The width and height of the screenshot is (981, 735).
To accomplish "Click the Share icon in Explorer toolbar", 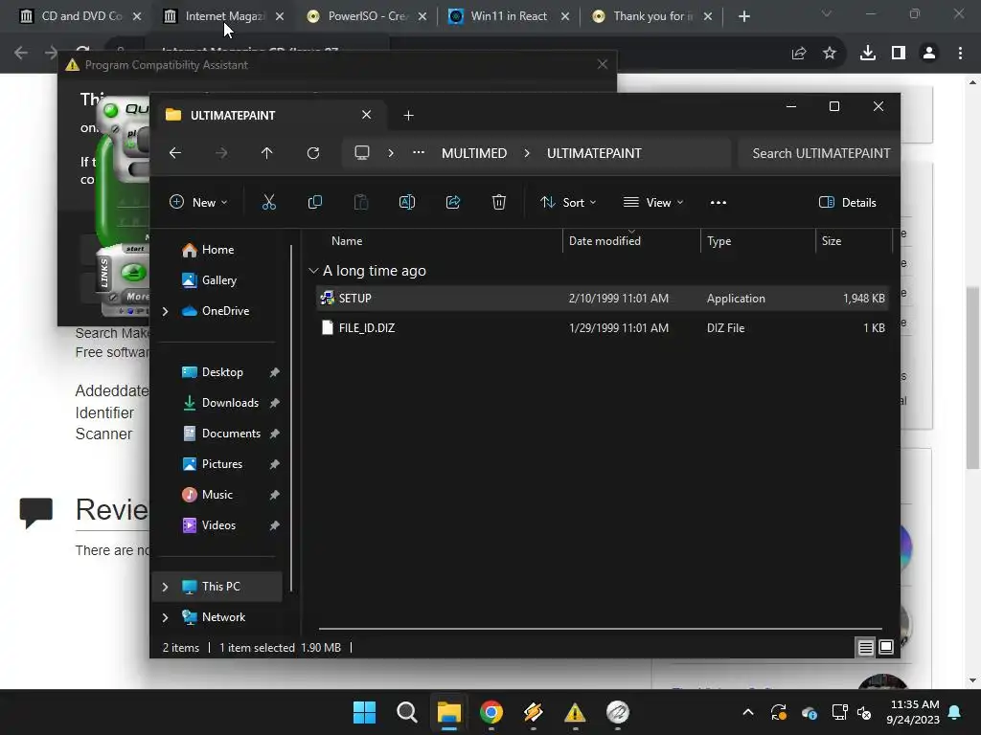I will click(453, 202).
